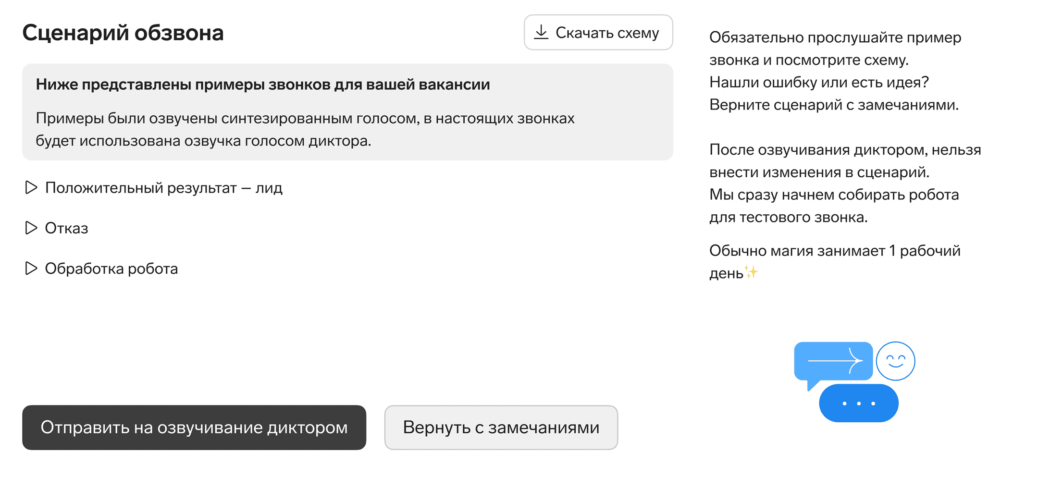Select the "Положительный результат — лид" label
Image resolution: width=1038 pixels, height=477 pixels.
click(163, 188)
